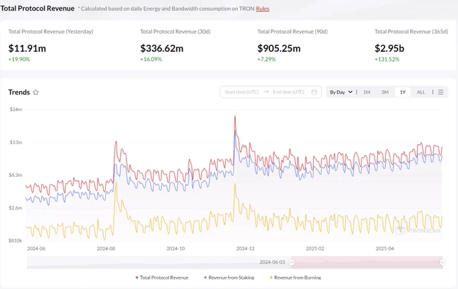The height and width of the screenshot is (289, 458).
Task: Click the $13m y-axis label
Action: point(15,142)
